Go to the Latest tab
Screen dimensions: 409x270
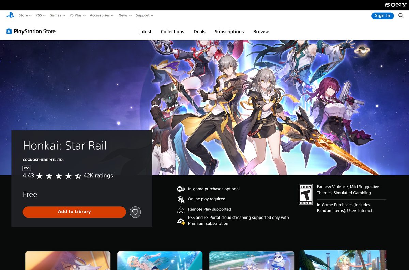pyautogui.click(x=145, y=32)
